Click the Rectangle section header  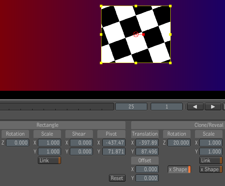click(63, 125)
